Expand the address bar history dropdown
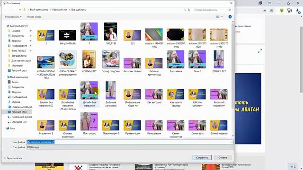Image resolution: width=303 pixels, height=170 pixels. click(x=185, y=10)
